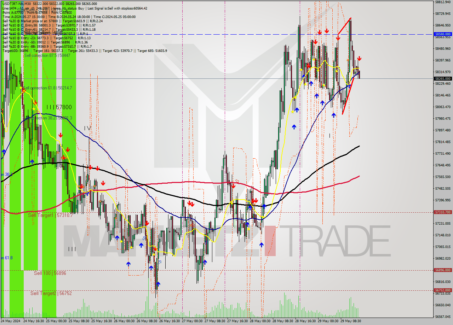Viewport: 453px width, 325px height.
Task: Click the '26 May 16:30' time axis label
Action: 170,321
